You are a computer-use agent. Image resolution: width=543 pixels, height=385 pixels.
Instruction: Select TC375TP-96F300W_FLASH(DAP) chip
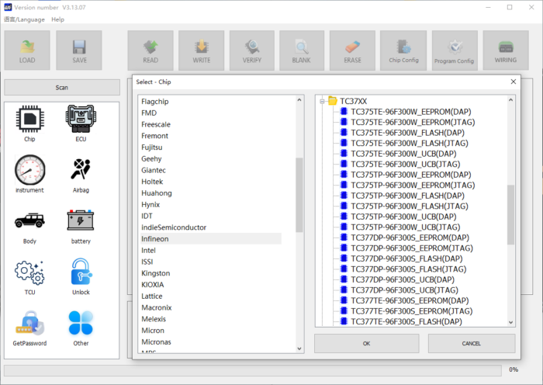tap(407, 196)
